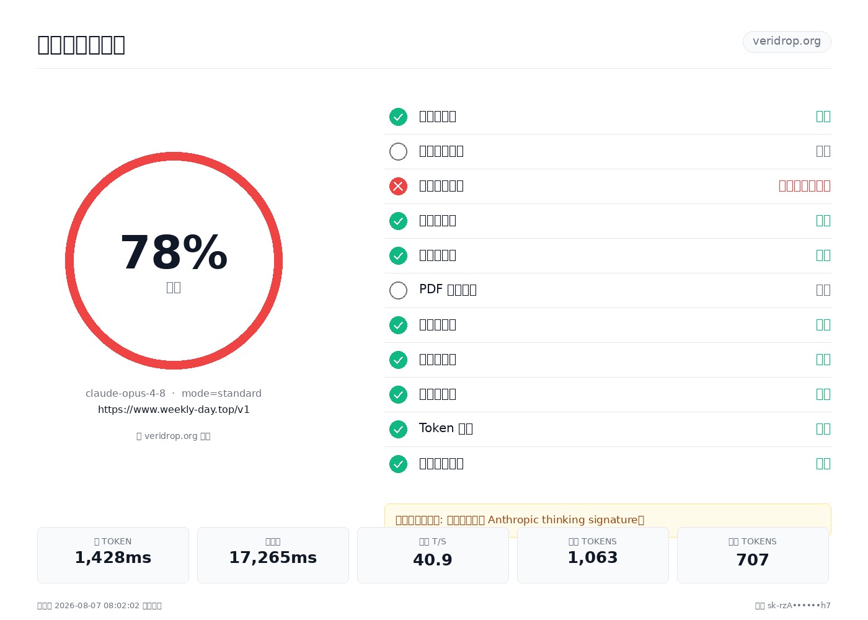Click the red status text on the failed row
This screenshot has height=620, width=868.
click(x=805, y=186)
